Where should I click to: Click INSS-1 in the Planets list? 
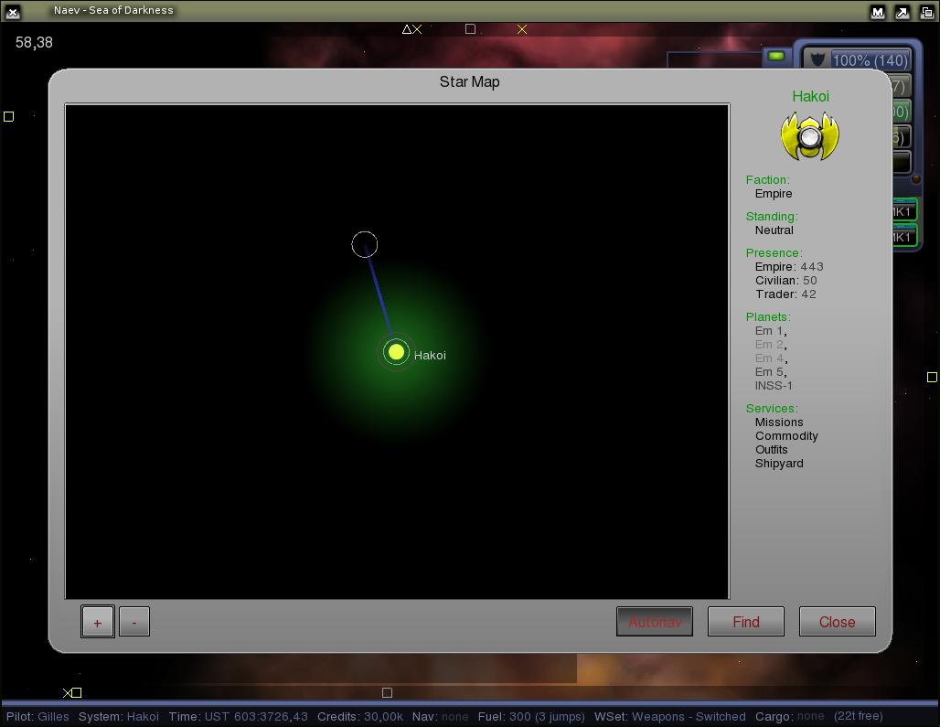774,386
